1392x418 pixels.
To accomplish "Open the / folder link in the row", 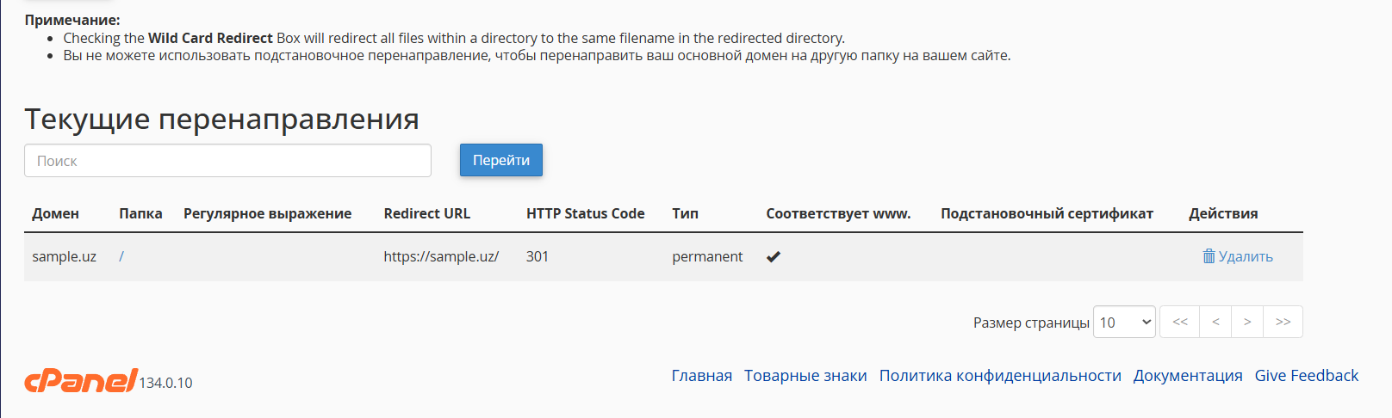I will point(121,256).
